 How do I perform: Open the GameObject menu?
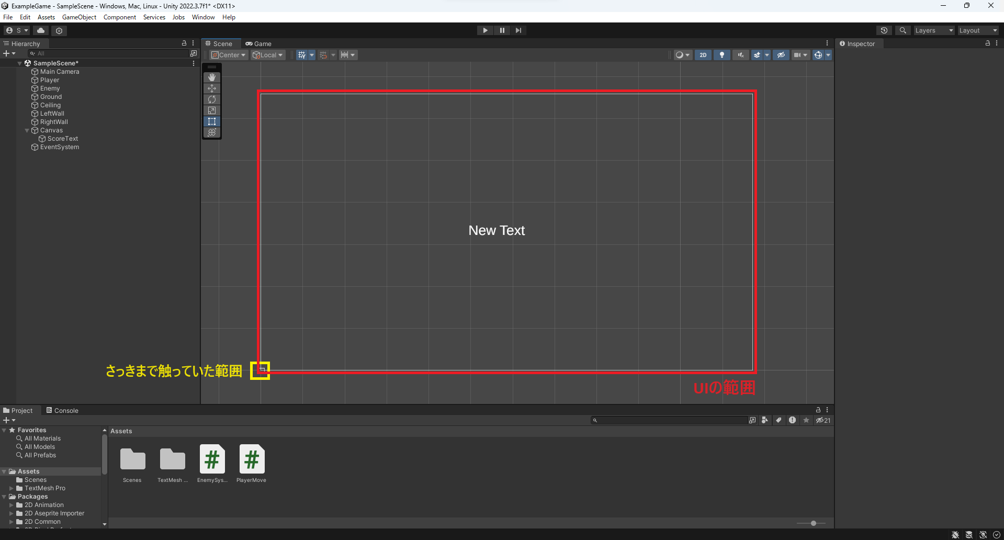coord(78,17)
